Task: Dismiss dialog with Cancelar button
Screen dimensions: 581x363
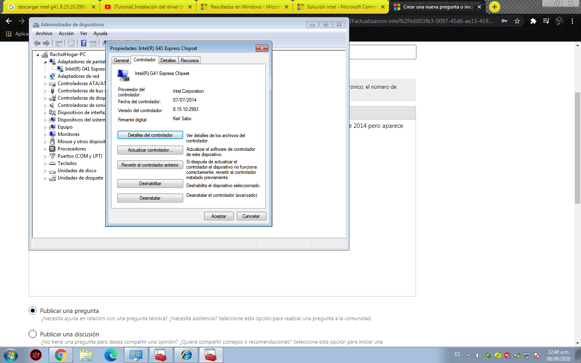Action: tap(251, 216)
